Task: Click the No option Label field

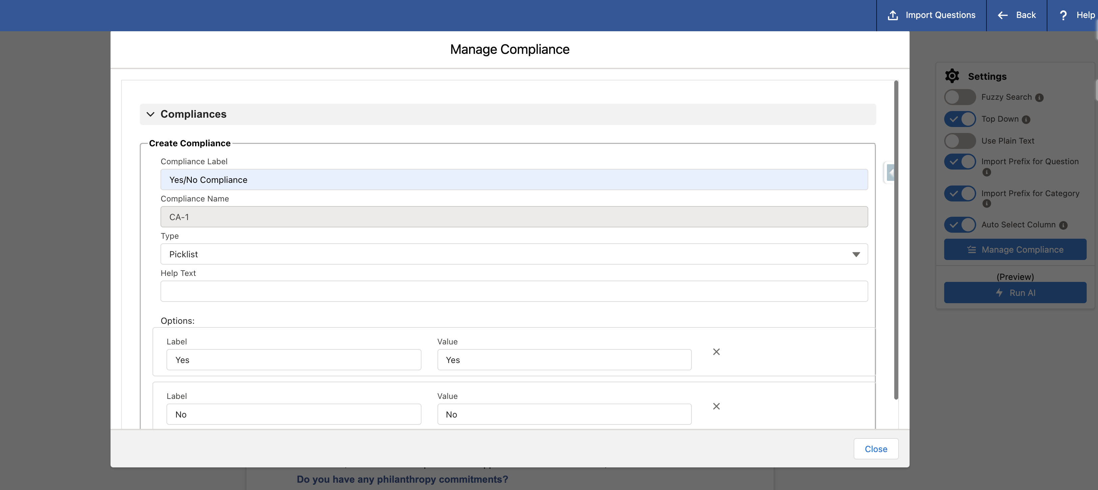Action: 294,414
